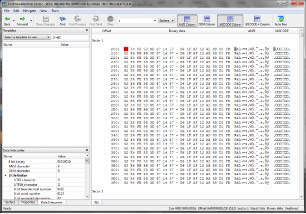This screenshot has width=306, height=214.
Task: Select the '8 bit octal number' row
Action: pos(44,194)
